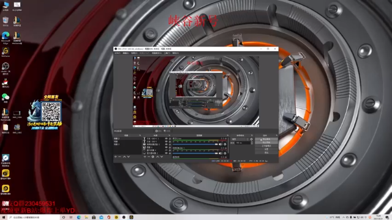Open the Tools (工具) menu in OBS
The width and height of the screenshot is (392, 220).
tap(167, 53)
